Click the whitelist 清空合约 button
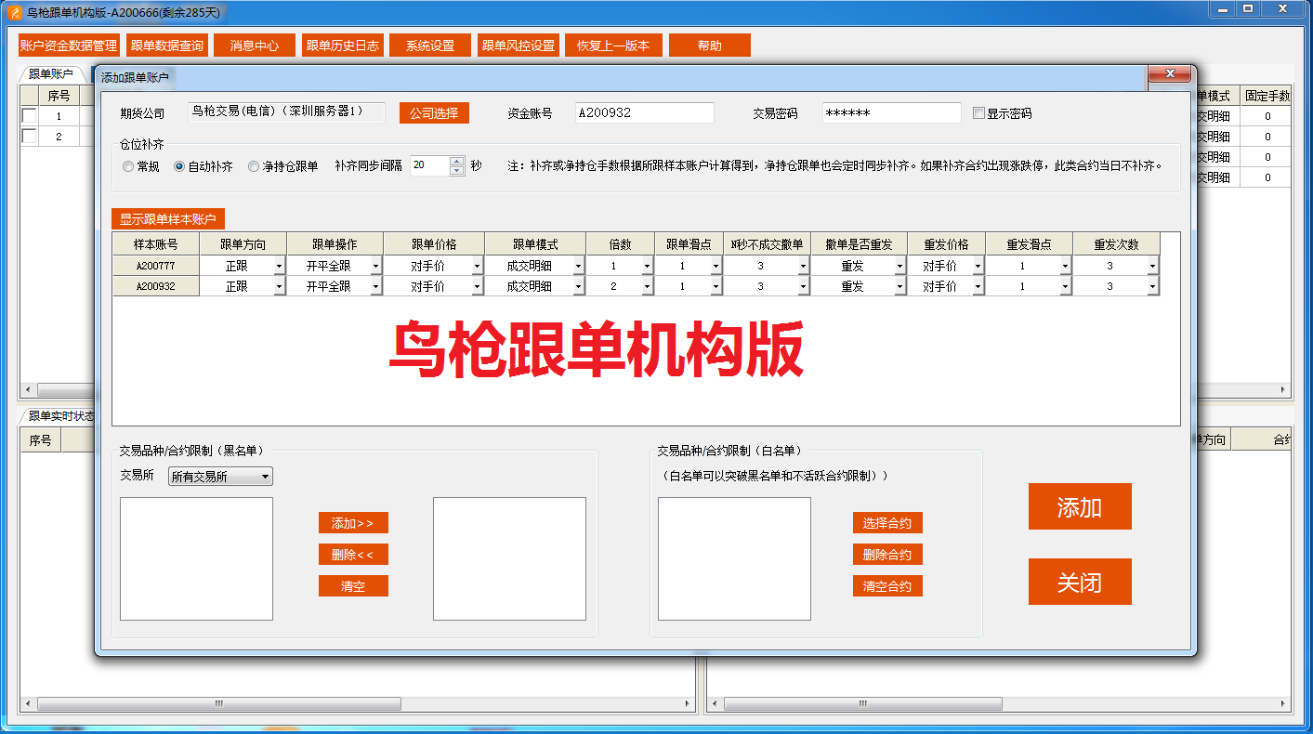Viewport: 1313px width, 734px height. point(887,586)
